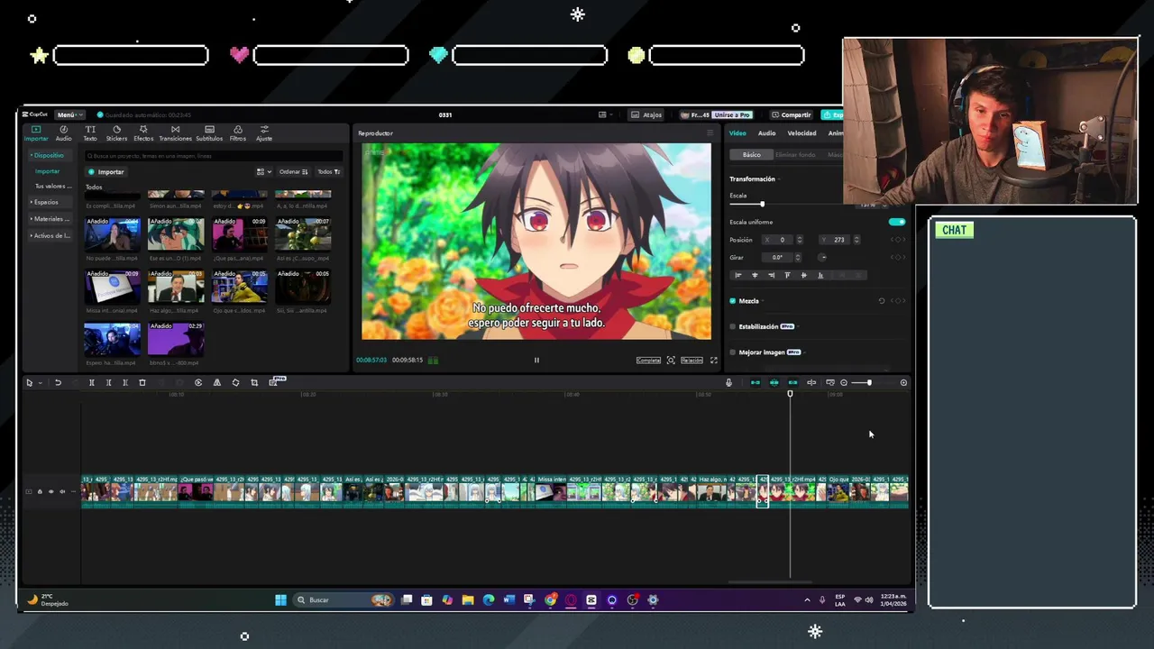Click the reset Mezcla circular arrow icon
This screenshot has height=649, width=1154.
tap(882, 301)
